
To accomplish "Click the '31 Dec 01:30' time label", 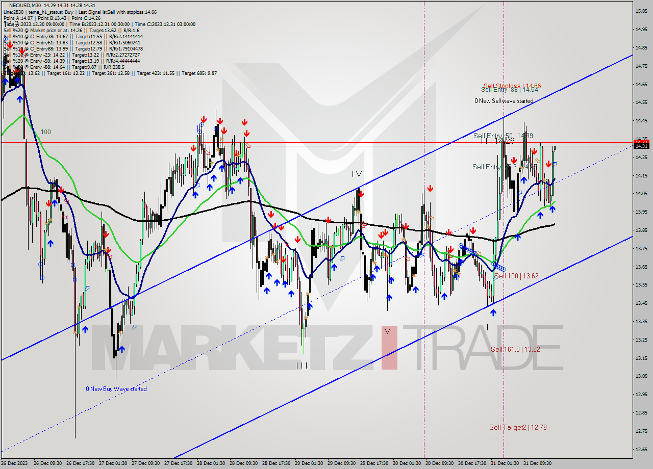I will point(505,463).
